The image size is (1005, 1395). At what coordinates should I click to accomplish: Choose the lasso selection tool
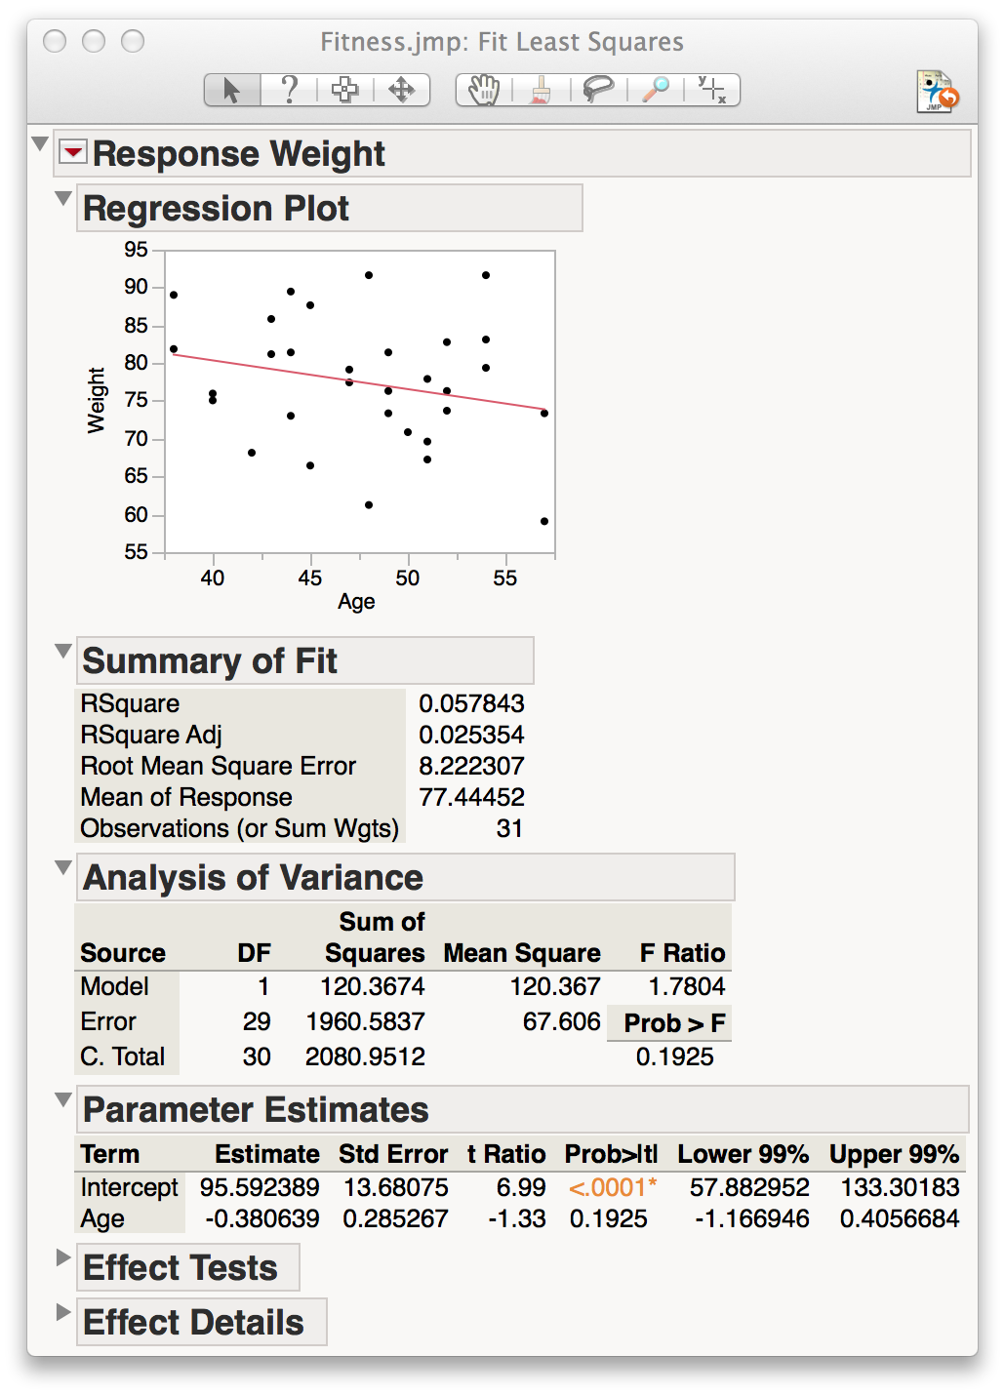click(598, 91)
